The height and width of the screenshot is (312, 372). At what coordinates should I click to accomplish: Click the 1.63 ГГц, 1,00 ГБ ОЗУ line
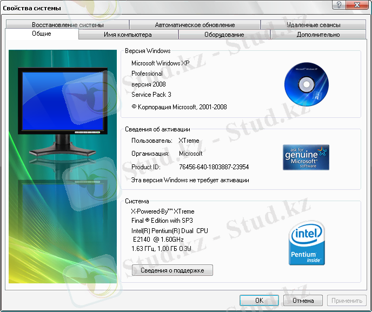click(x=161, y=249)
